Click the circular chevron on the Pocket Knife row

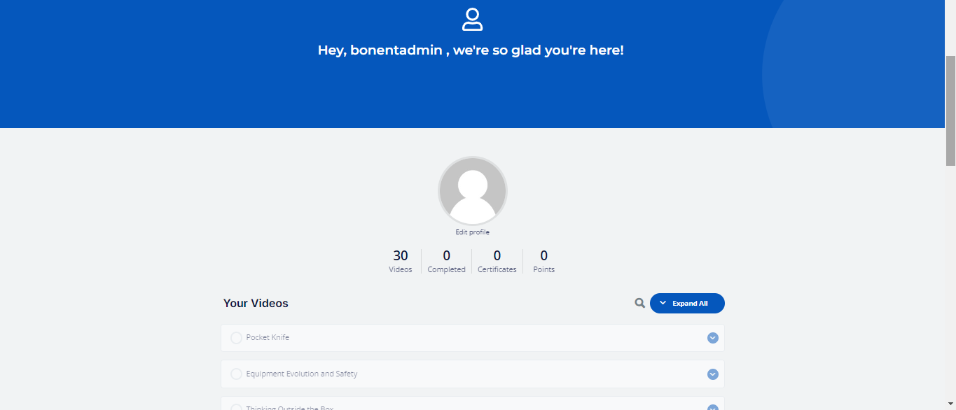712,337
